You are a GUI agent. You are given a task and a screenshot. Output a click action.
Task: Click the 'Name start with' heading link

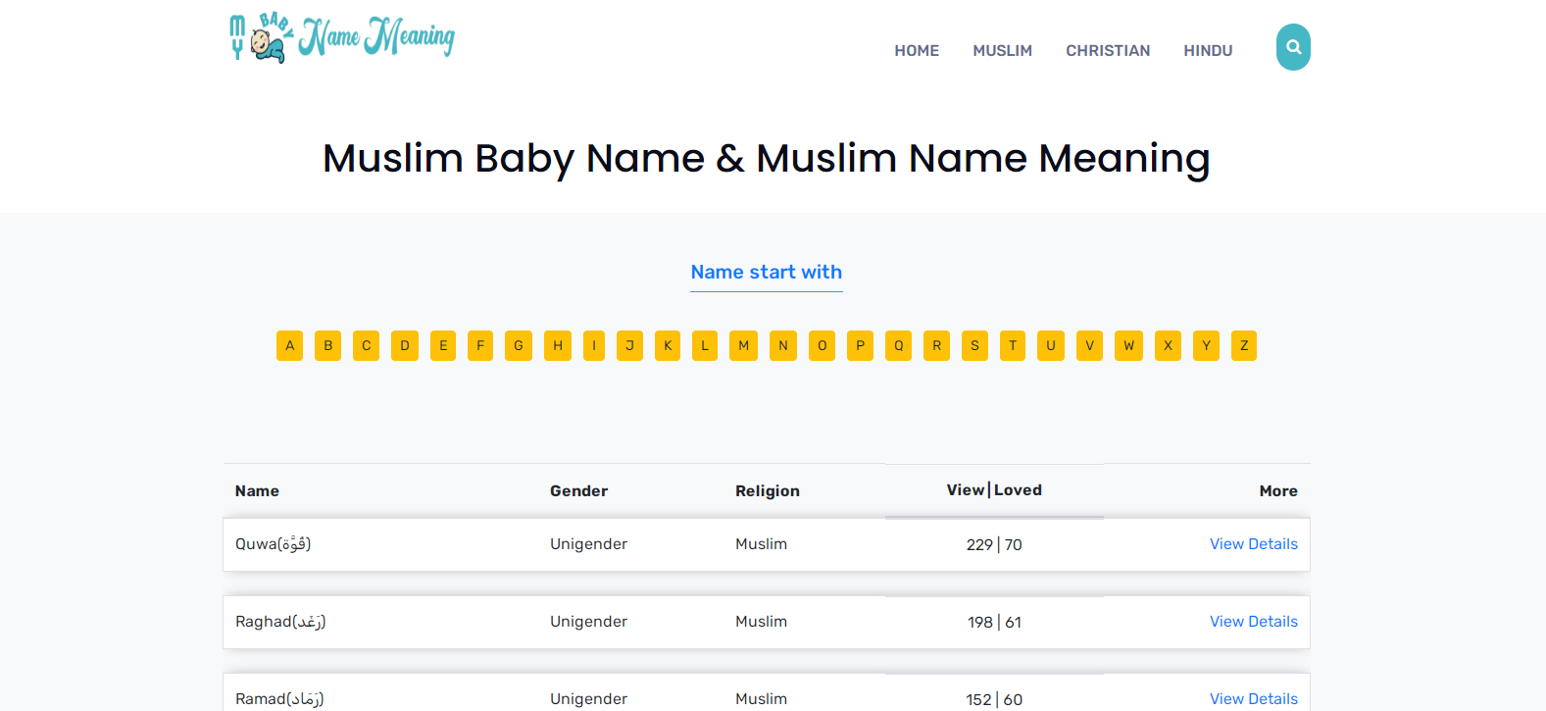click(766, 273)
